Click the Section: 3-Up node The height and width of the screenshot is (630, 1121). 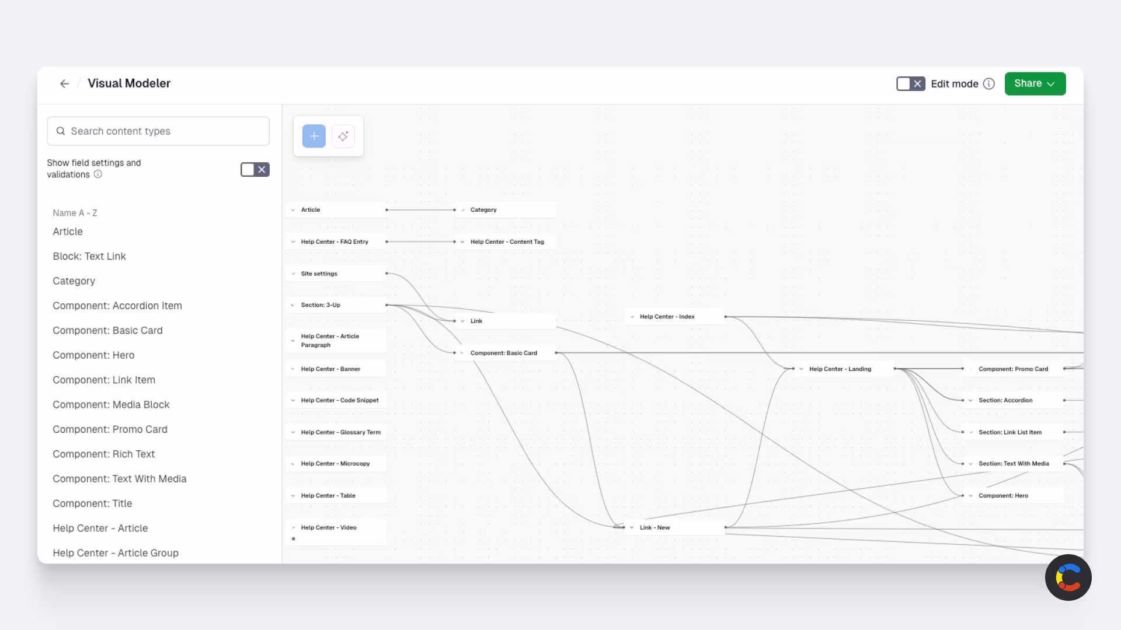[x=336, y=305]
